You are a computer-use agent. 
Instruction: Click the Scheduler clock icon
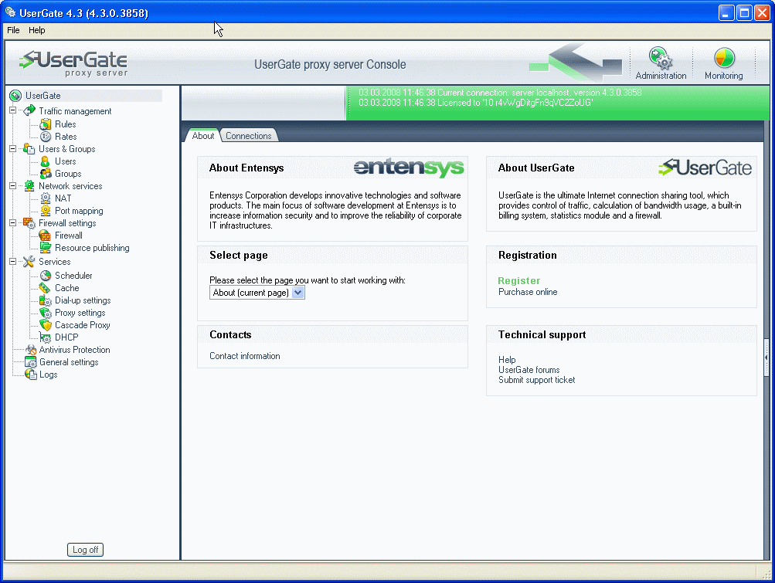coord(46,275)
